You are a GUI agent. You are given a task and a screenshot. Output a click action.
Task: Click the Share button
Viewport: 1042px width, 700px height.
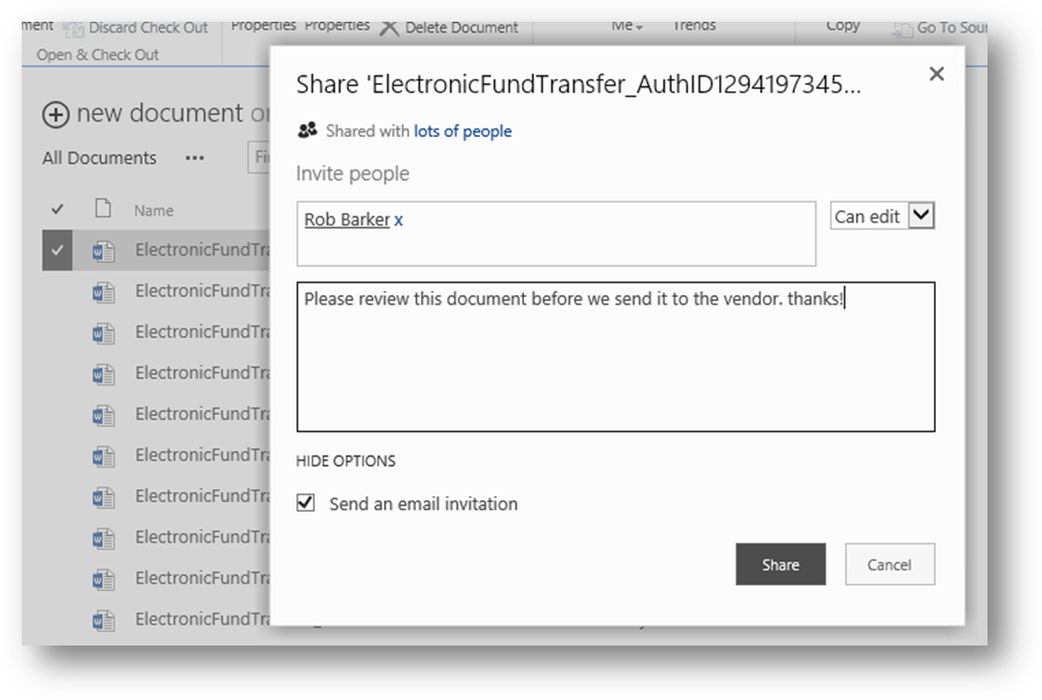pos(780,564)
